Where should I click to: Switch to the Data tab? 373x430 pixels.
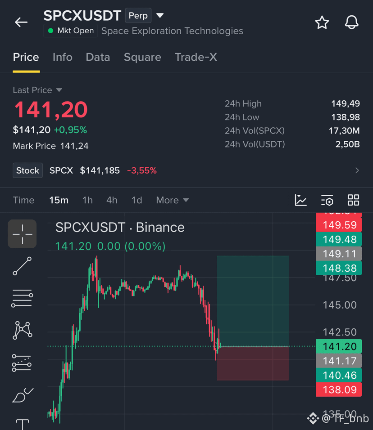pyautogui.click(x=98, y=57)
